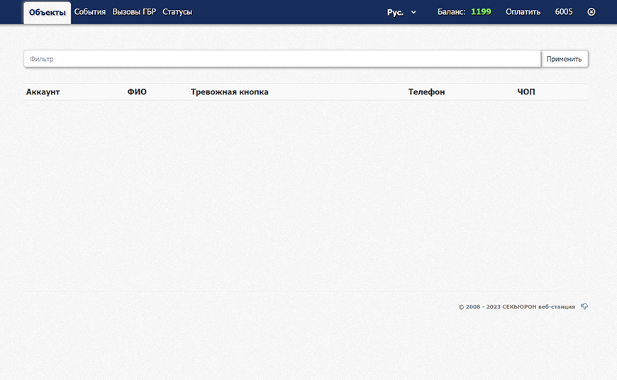Click the thumbs-down feedback icon in footer
617x380 pixels.
pyautogui.click(x=584, y=306)
